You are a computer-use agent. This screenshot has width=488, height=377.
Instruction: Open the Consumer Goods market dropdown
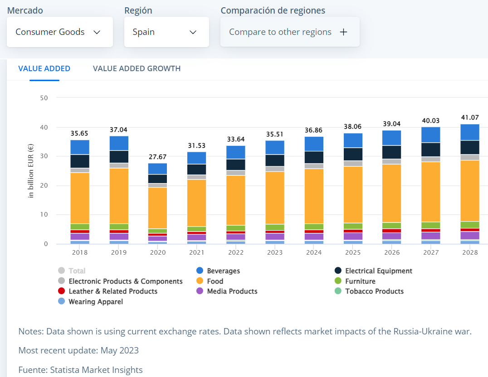click(x=59, y=32)
